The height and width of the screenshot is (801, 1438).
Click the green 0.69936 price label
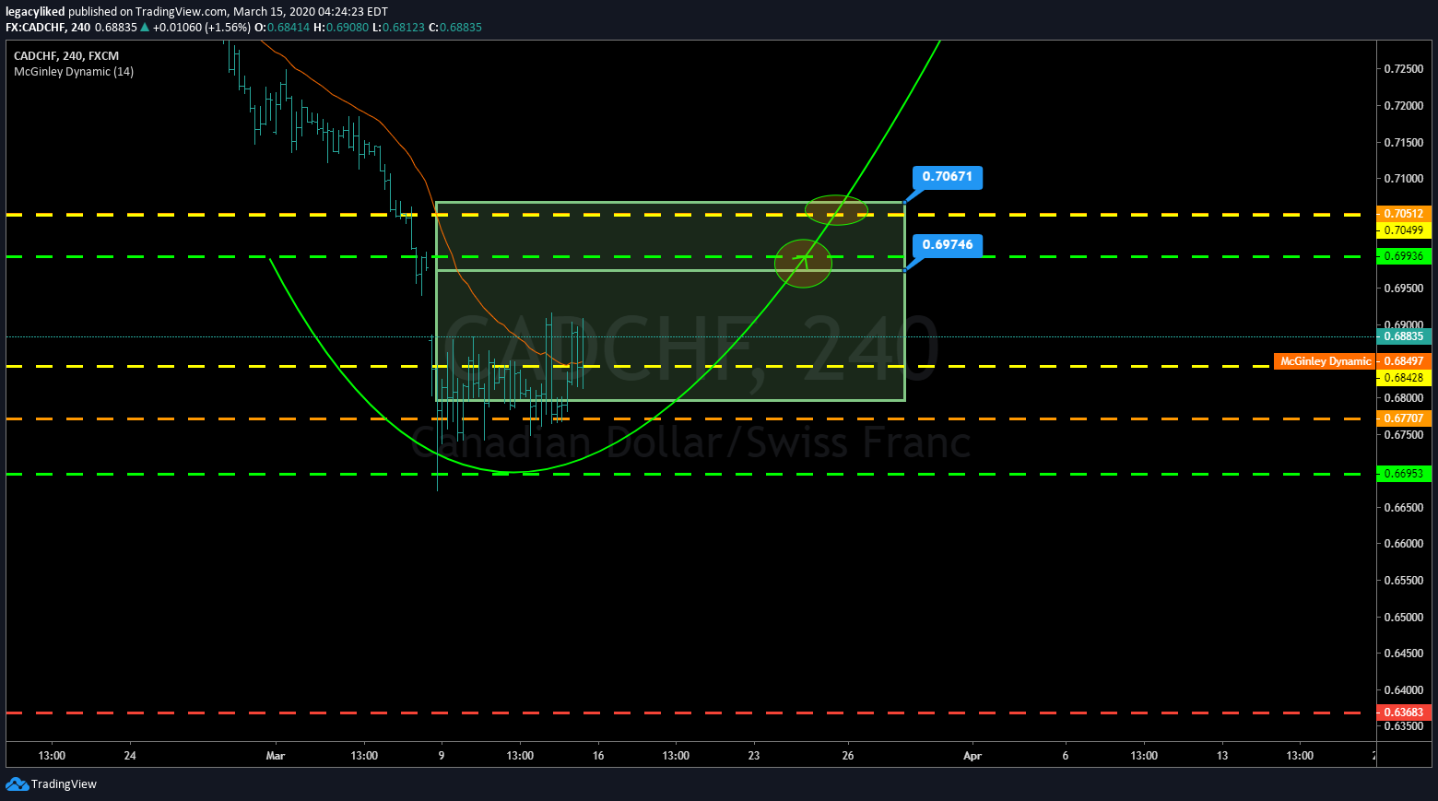coord(1403,256)
